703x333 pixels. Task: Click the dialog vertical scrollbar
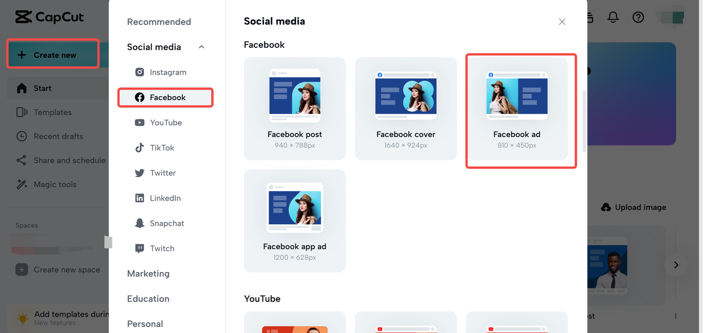pos(584,121)
